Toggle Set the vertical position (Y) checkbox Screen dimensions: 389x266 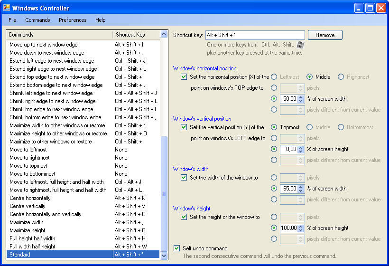point(184,127)
